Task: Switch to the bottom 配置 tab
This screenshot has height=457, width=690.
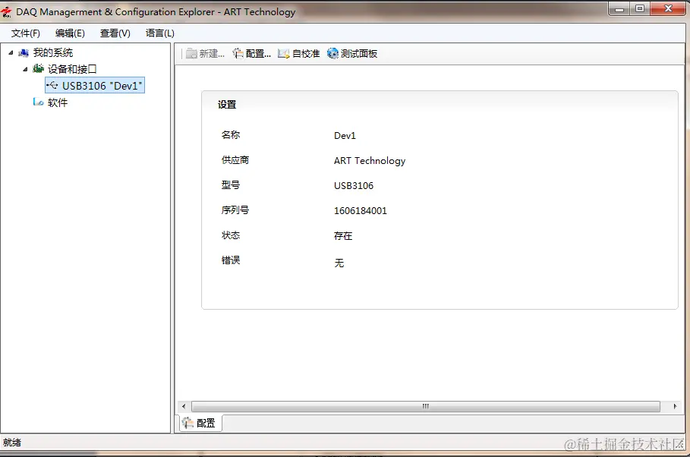Action: coord(200,423)
